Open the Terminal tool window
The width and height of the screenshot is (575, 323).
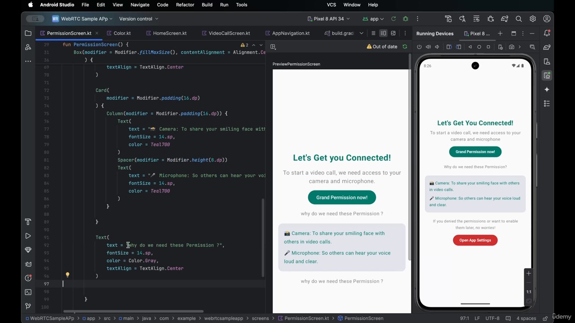[28, 292]
